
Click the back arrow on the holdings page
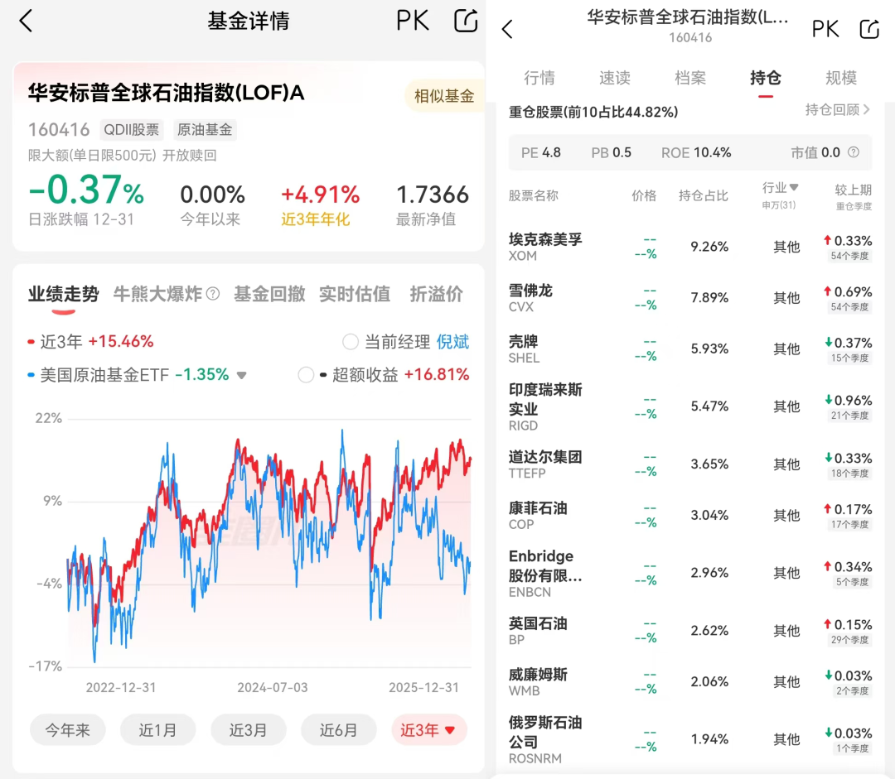point(507,28)
